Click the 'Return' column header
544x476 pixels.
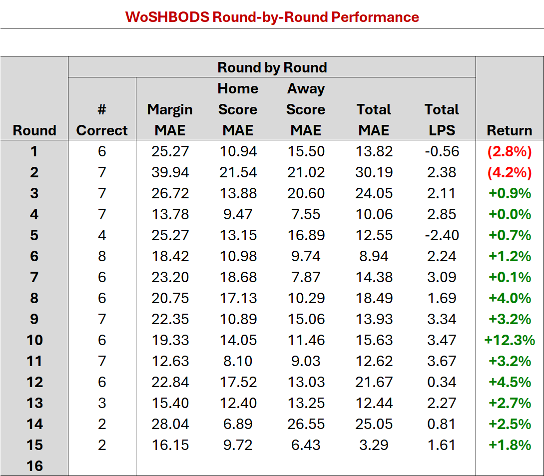click(510, 130)
